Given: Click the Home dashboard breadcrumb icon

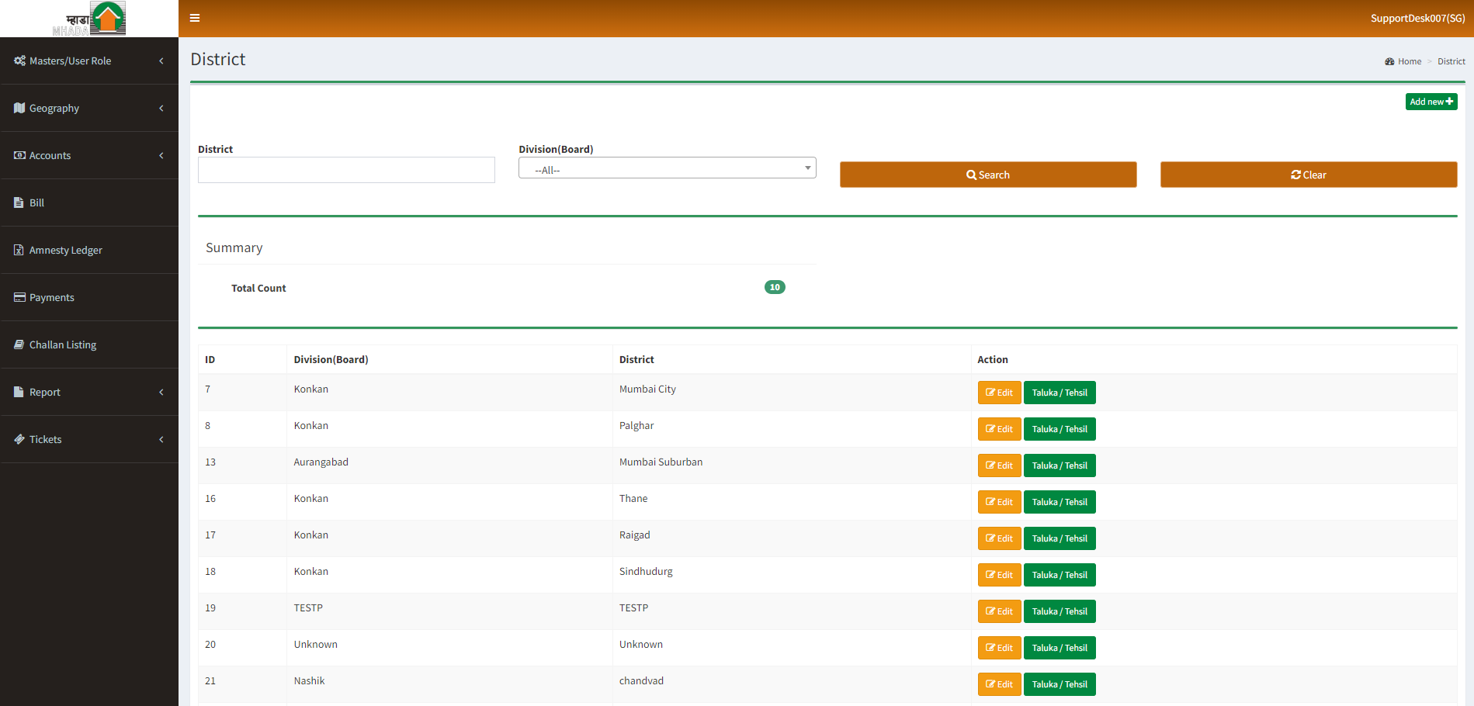Looking at the screenshot, I should click(1389, 61).
